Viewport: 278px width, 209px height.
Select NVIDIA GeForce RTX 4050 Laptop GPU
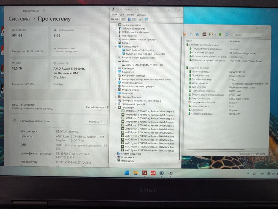pyautogui.click(x=145, y=54)
